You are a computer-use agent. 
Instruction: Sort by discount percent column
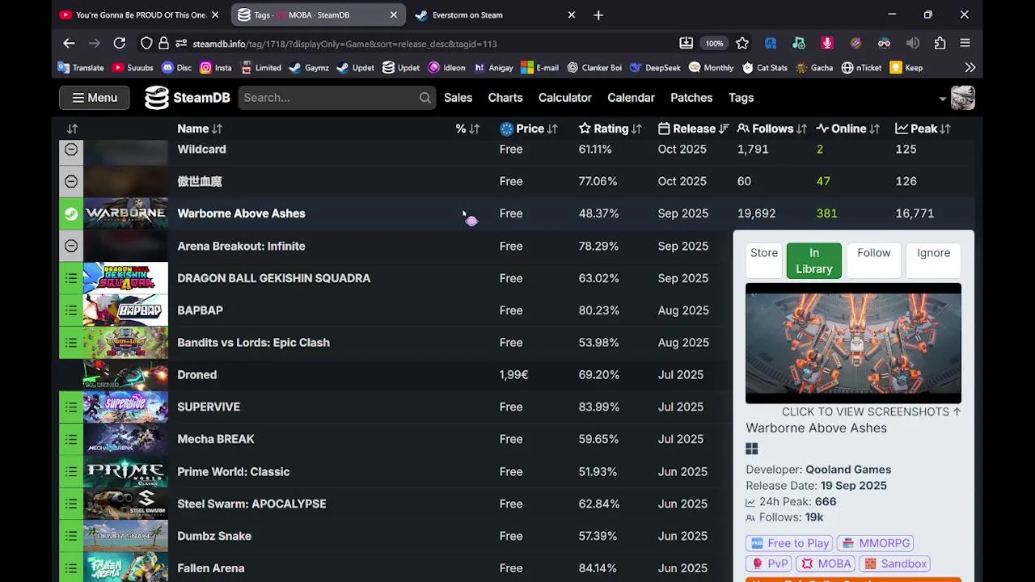(x=467, y=129)
